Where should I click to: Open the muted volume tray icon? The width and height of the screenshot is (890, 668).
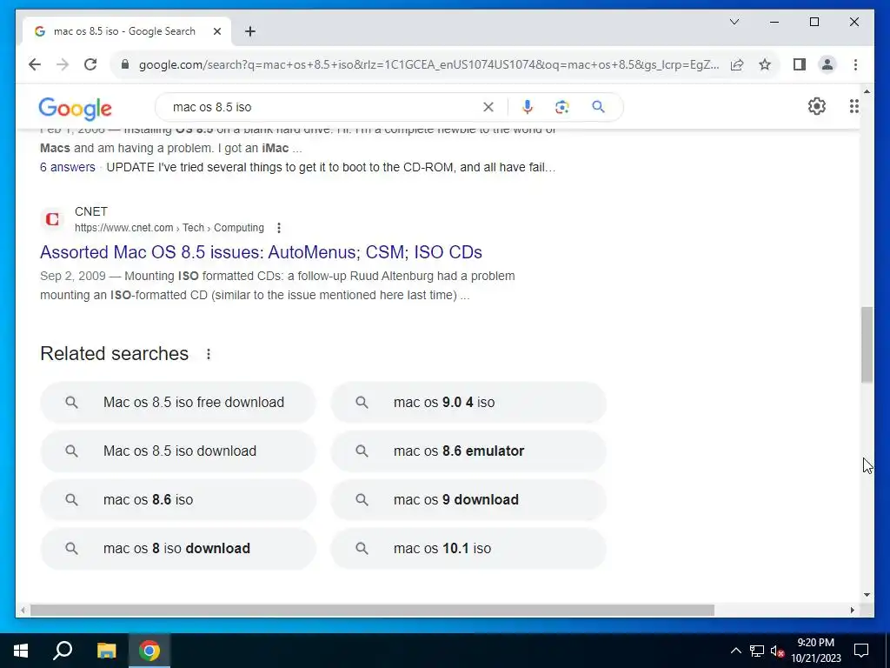[x=778, y=651]
